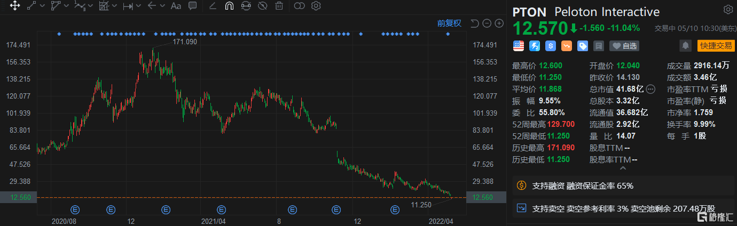
Task: Select the polygon shape drawing tool
Action: coord(56,6)
